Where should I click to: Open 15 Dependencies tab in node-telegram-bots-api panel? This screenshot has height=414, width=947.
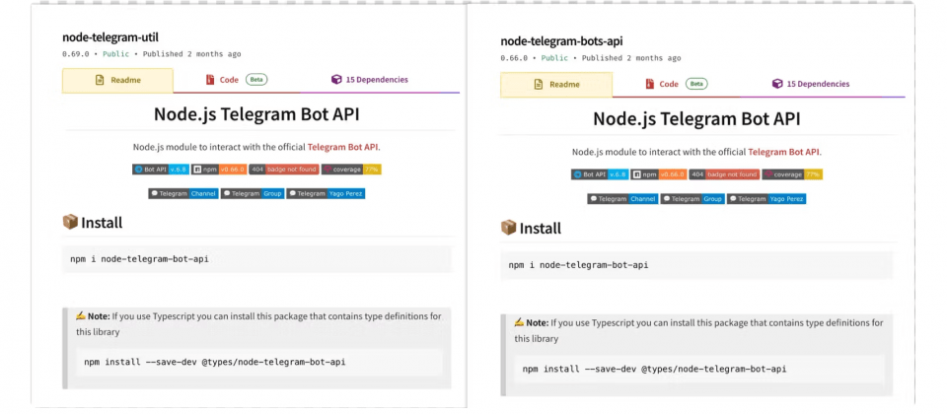[x=811, y=84]
